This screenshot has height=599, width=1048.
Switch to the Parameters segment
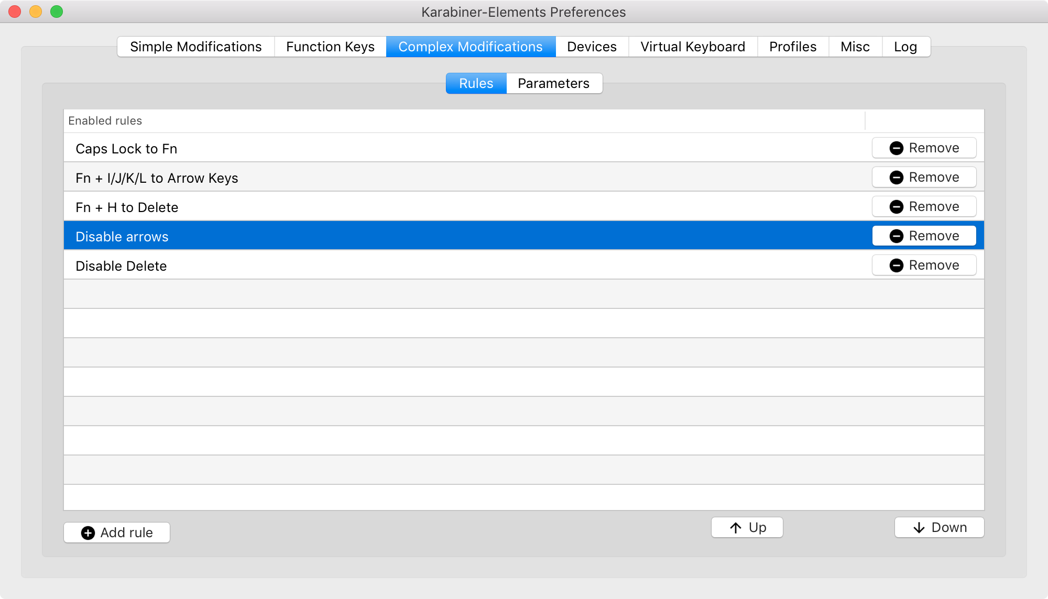553,84
